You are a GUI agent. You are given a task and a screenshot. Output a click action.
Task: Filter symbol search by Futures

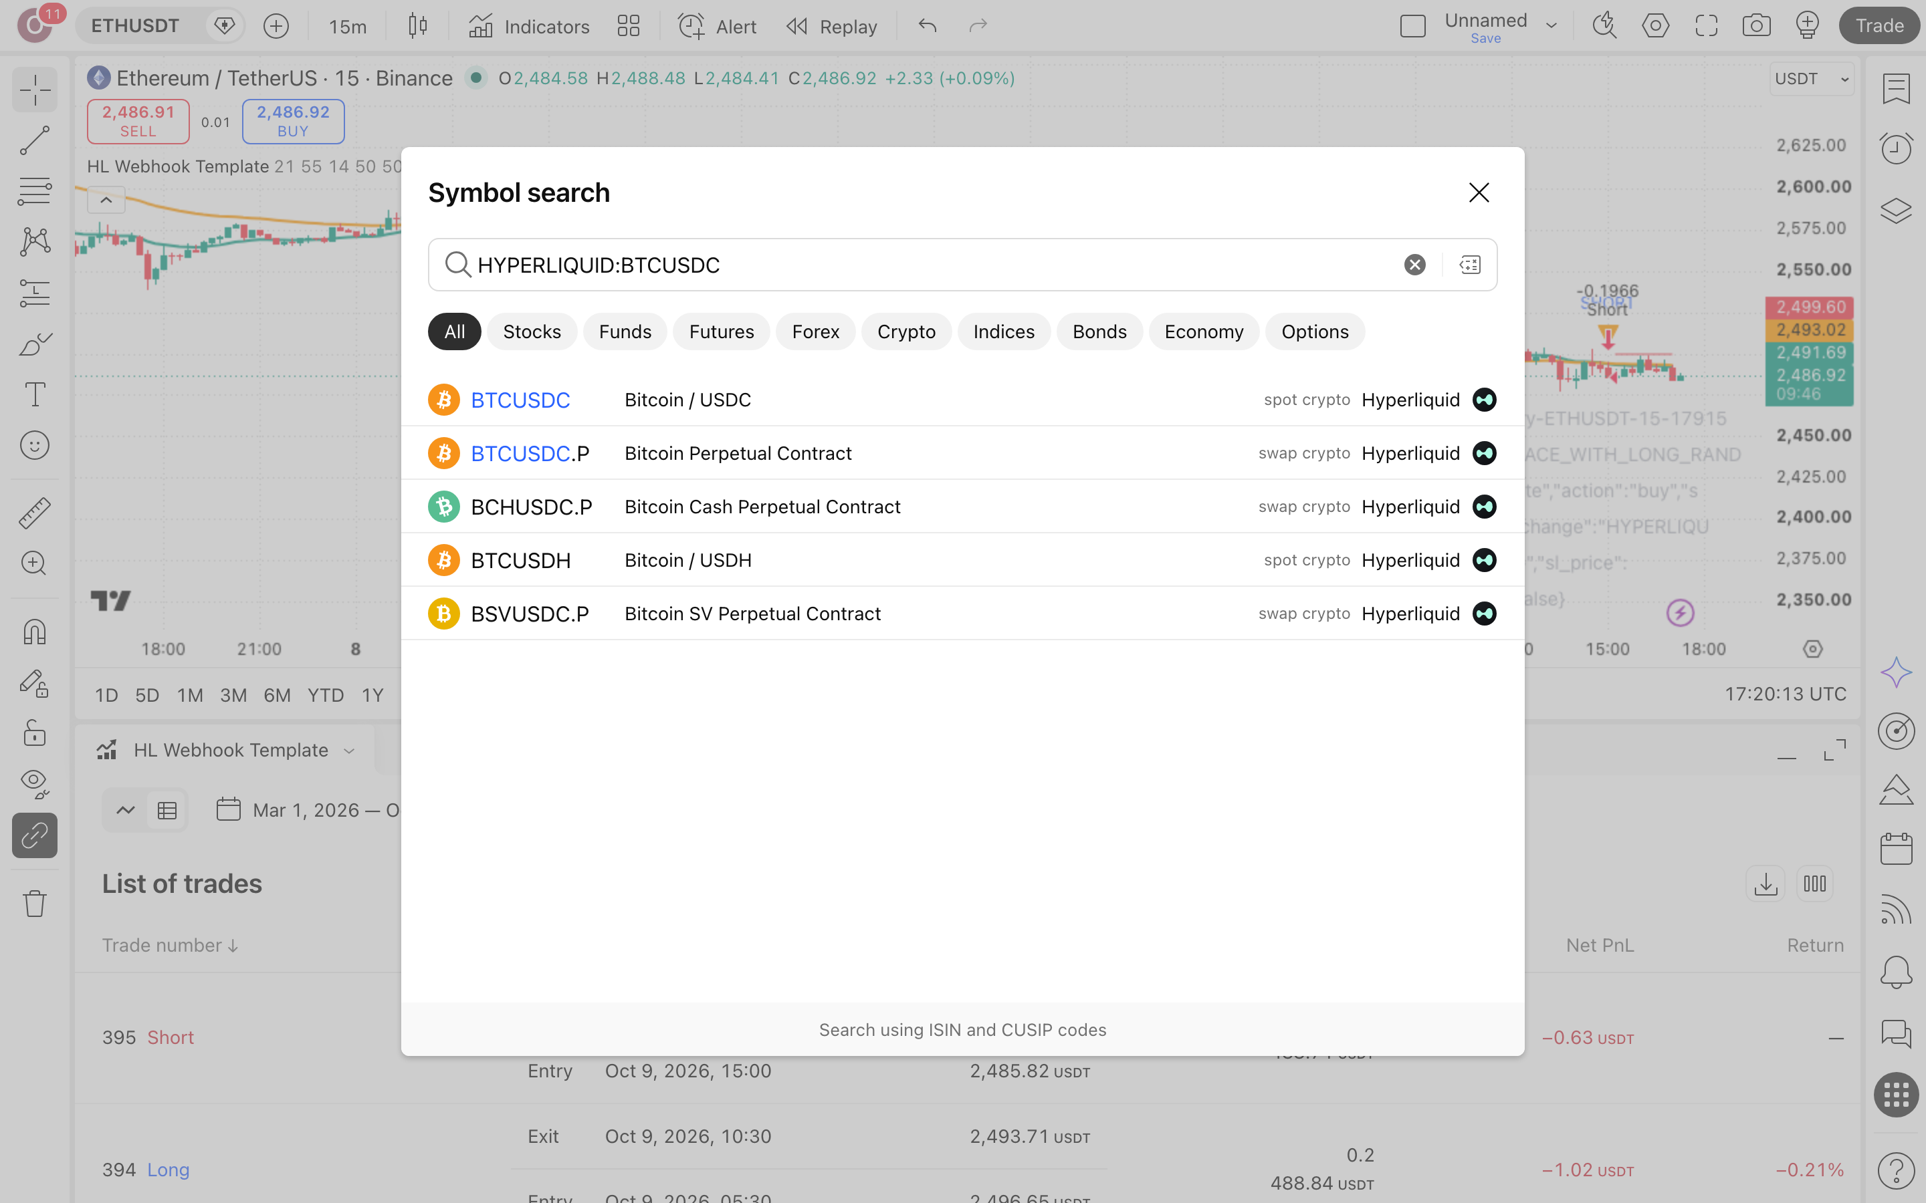click(x=721, y=331)
